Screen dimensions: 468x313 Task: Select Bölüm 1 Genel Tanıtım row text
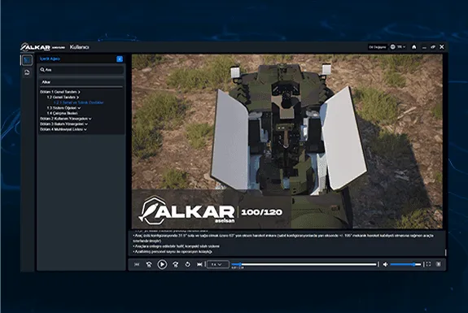click(x=59, y=92)
